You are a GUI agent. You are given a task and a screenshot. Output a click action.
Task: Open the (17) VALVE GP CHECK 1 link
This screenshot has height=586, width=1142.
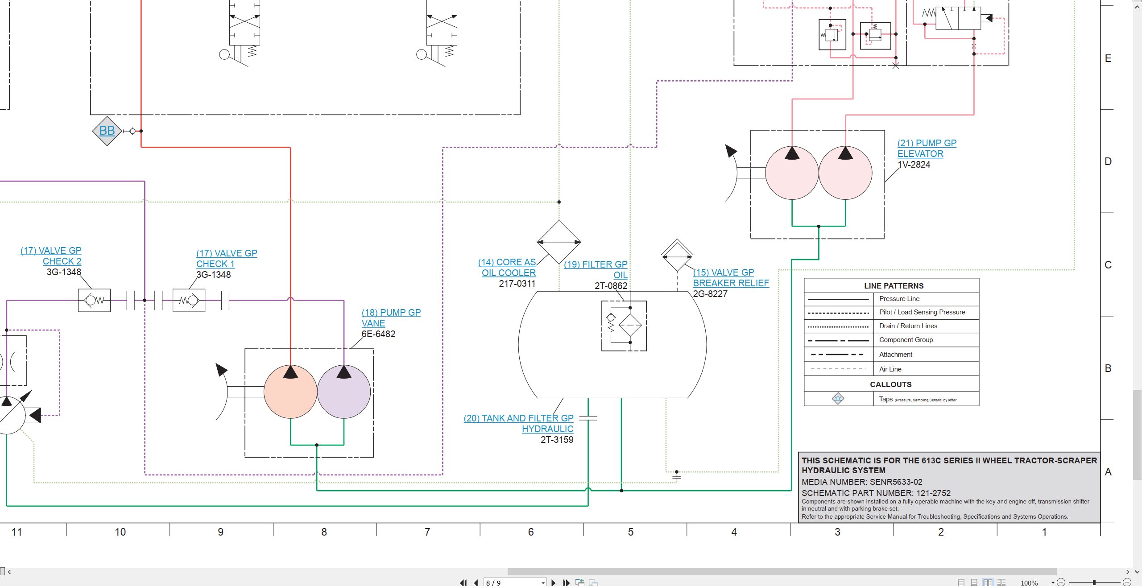(x=227, y=259)
